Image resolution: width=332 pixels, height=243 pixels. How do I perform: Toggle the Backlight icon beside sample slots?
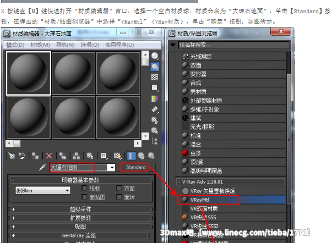155,67
